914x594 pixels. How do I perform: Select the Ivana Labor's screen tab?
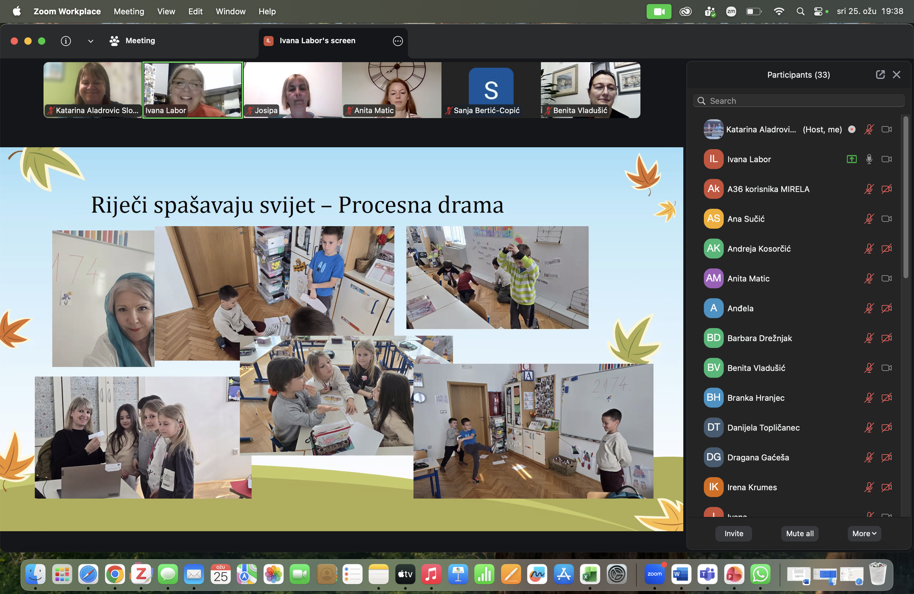pyautogui.click(x=317, y=41)
